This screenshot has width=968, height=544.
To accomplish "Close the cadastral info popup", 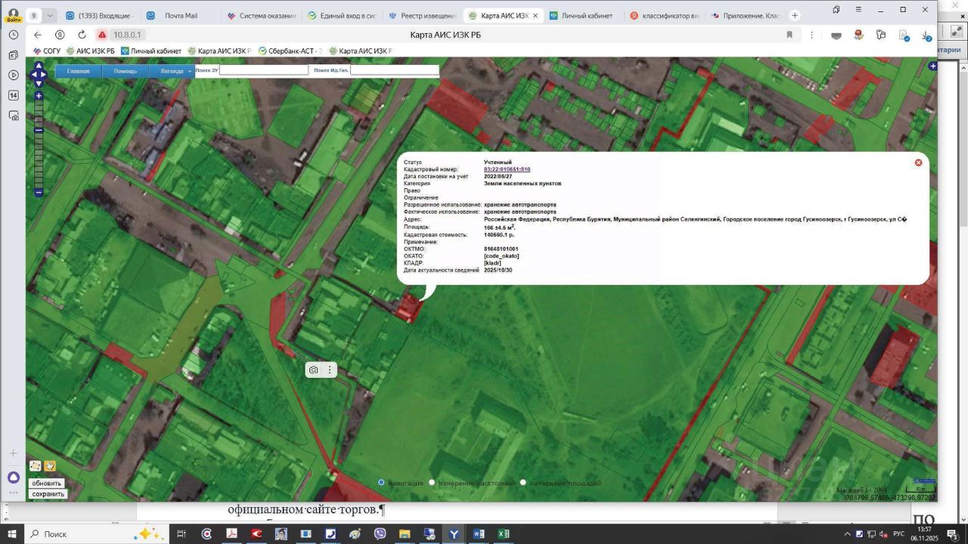I will (x=918, y=162).
